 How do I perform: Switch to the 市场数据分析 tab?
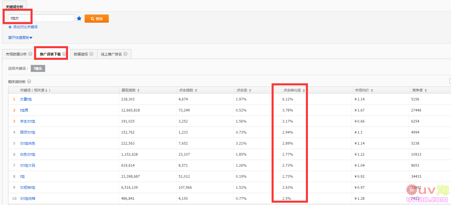click(x=16, y=54)
